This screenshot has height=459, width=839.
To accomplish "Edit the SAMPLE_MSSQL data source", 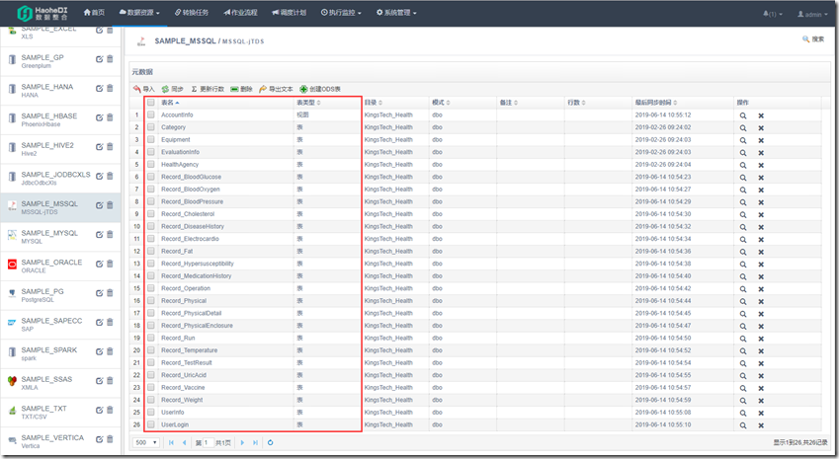I will point(99,205).
